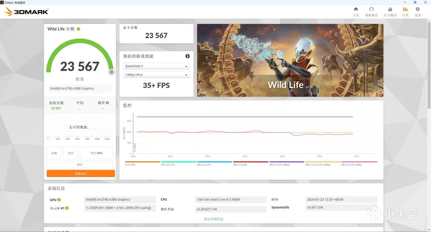
Task: Click the \\.\DISPLAY1 display info field
Action: (120, 208)
